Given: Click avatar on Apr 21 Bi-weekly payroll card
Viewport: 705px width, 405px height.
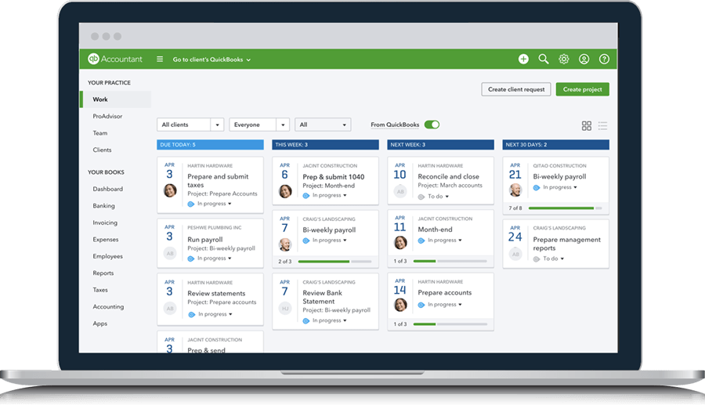Looking at the screenshot, I should tap(515, 190).
